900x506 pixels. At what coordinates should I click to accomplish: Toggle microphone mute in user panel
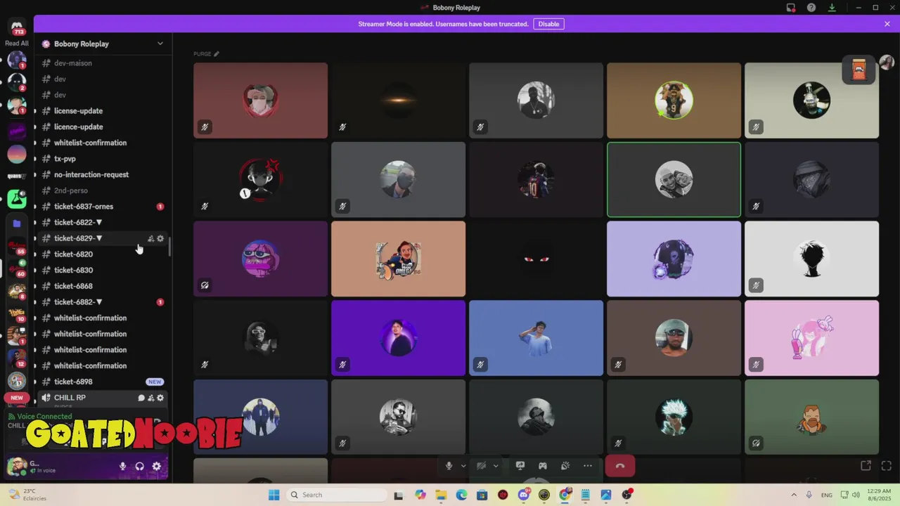122,467
